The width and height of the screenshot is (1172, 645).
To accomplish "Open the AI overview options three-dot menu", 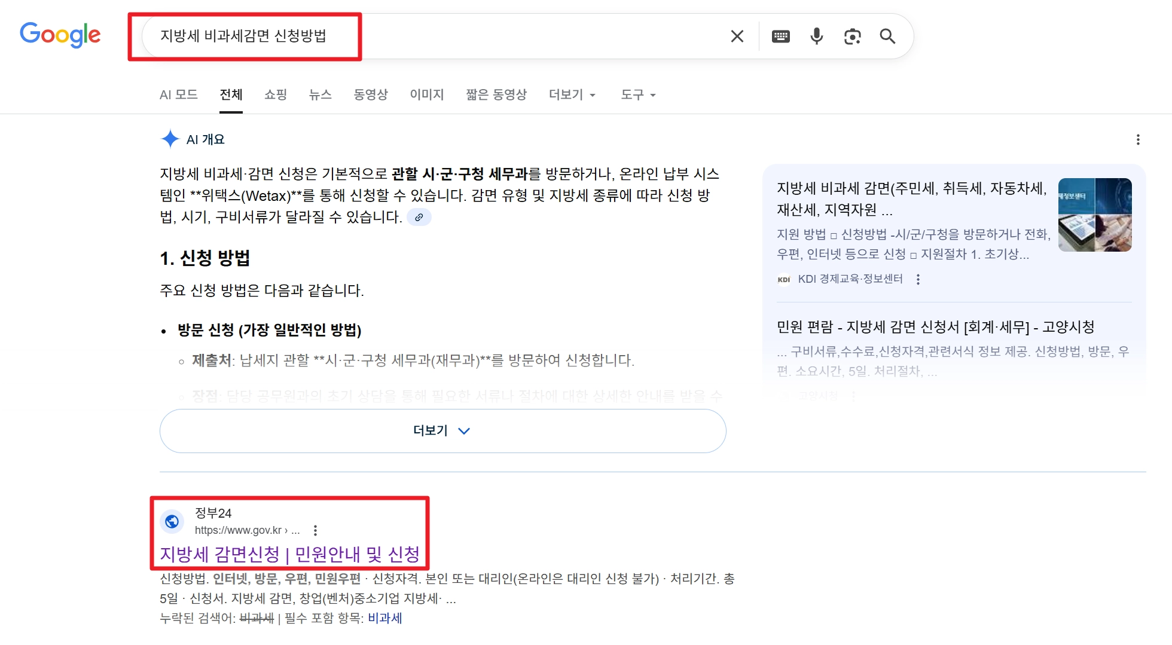I will tap(1138, 139).
